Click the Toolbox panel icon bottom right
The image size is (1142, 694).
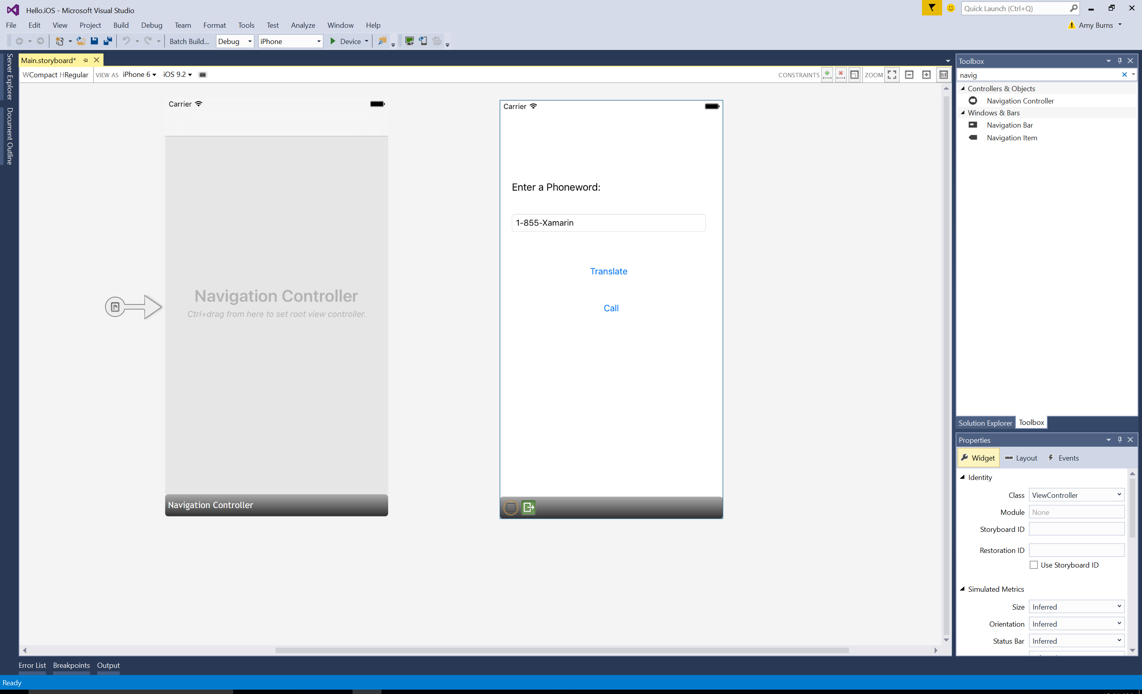(x=1030, y=423)
